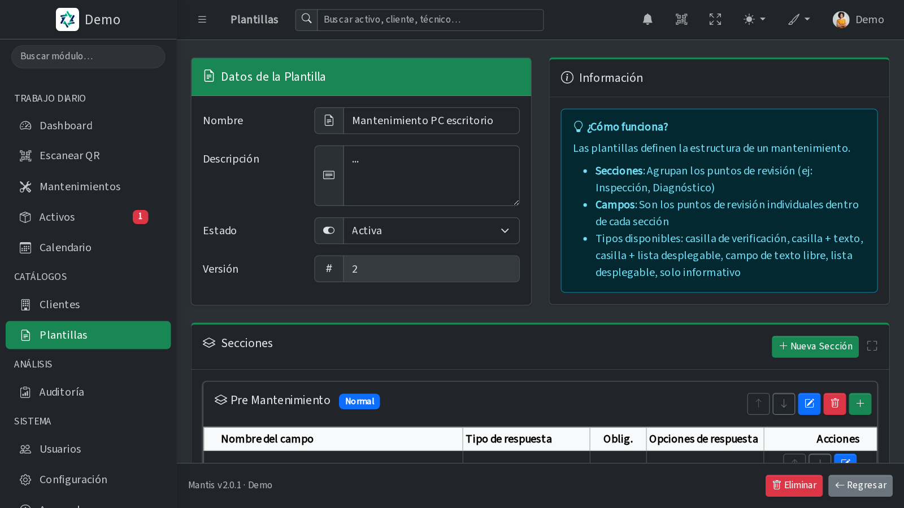Open Auditoría under Análisis
904x508 pixels.
click(x=88, y=392)
